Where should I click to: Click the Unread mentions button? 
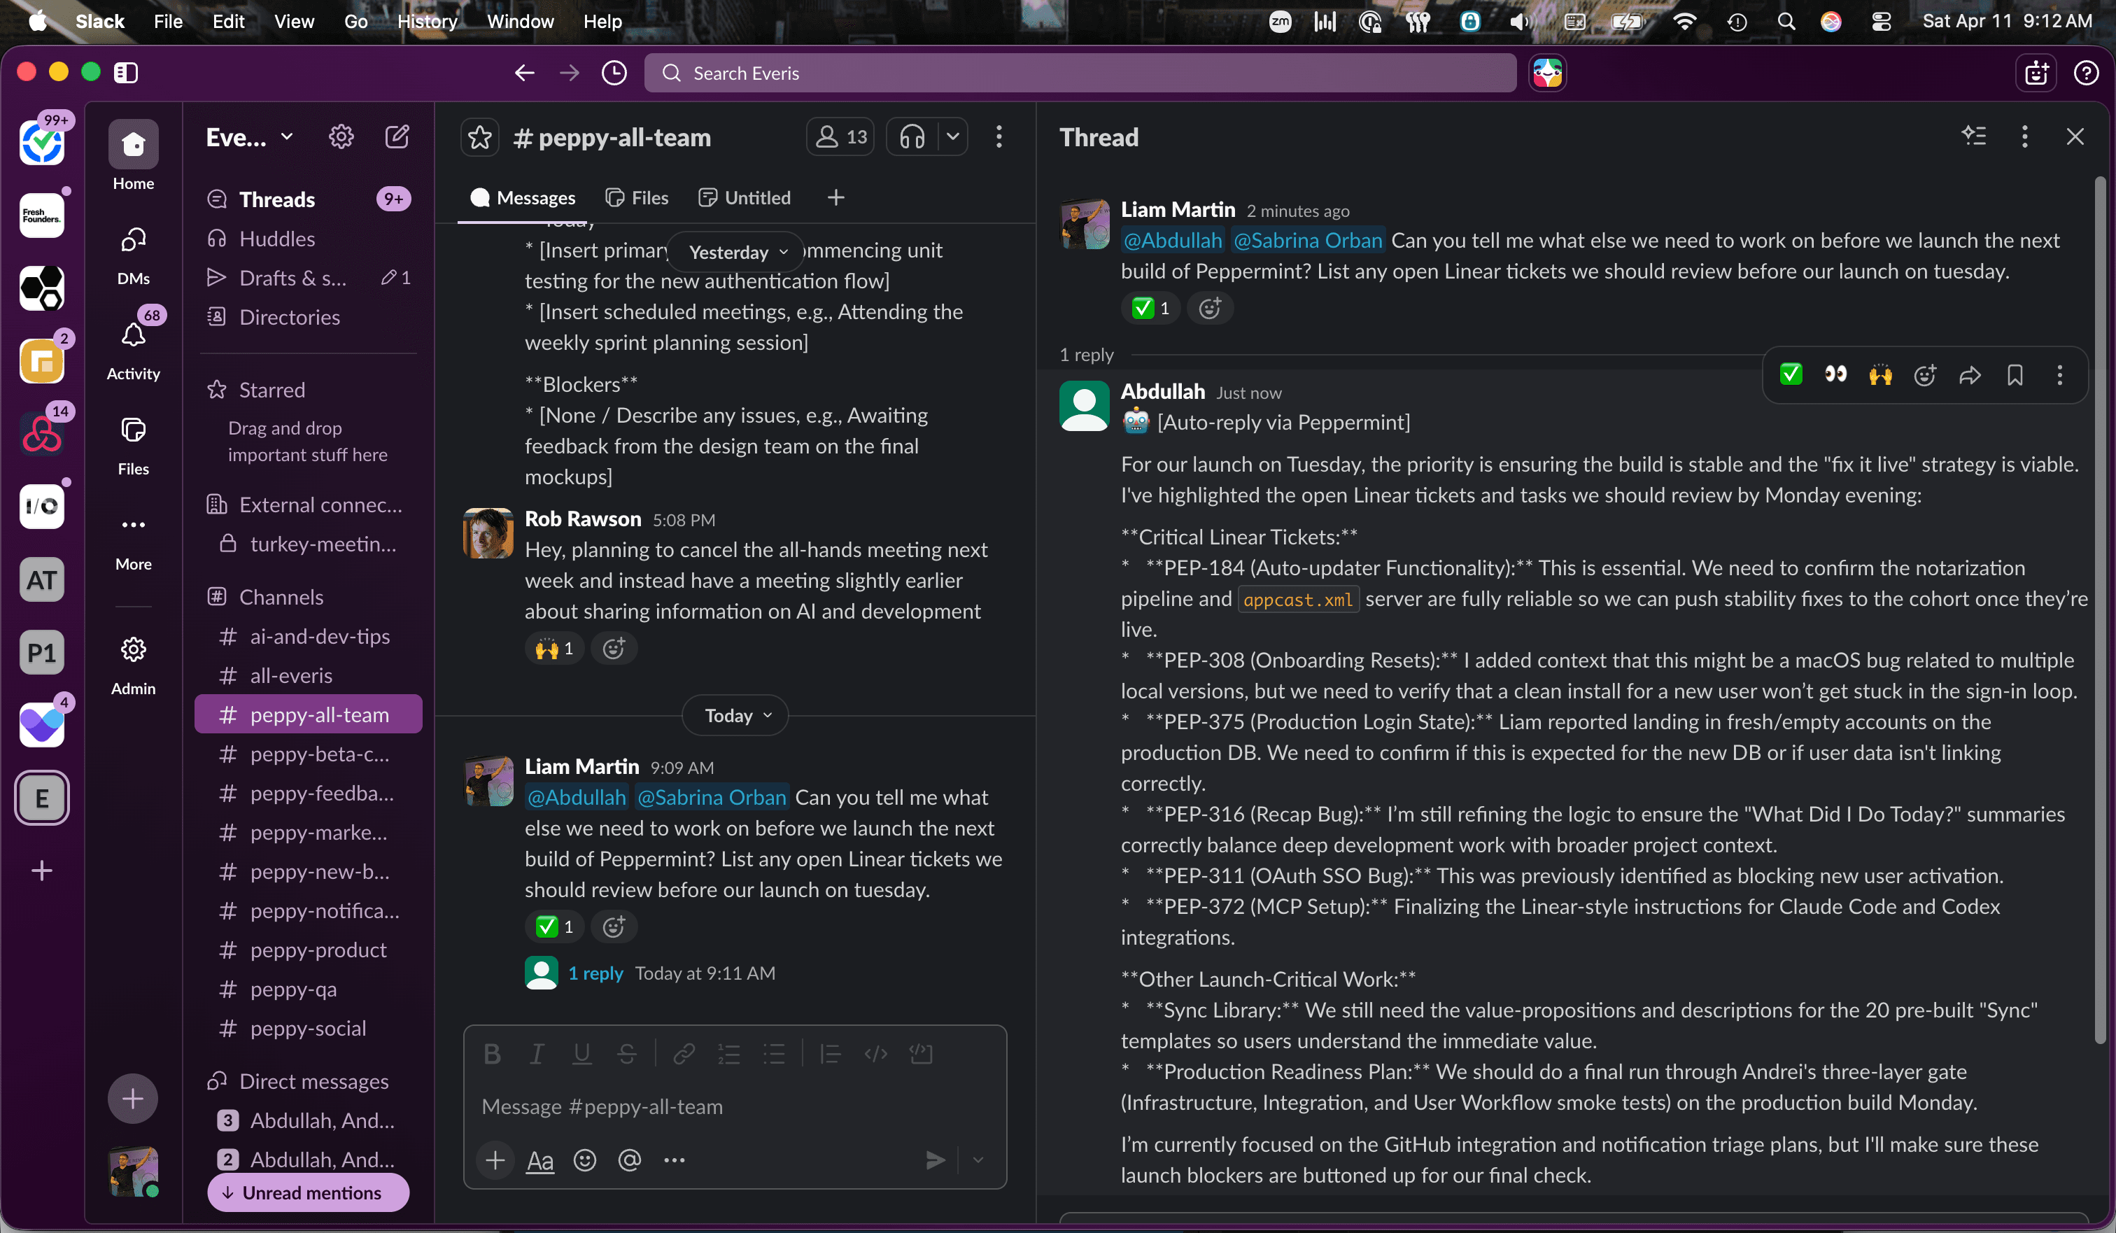(307, 1192)
